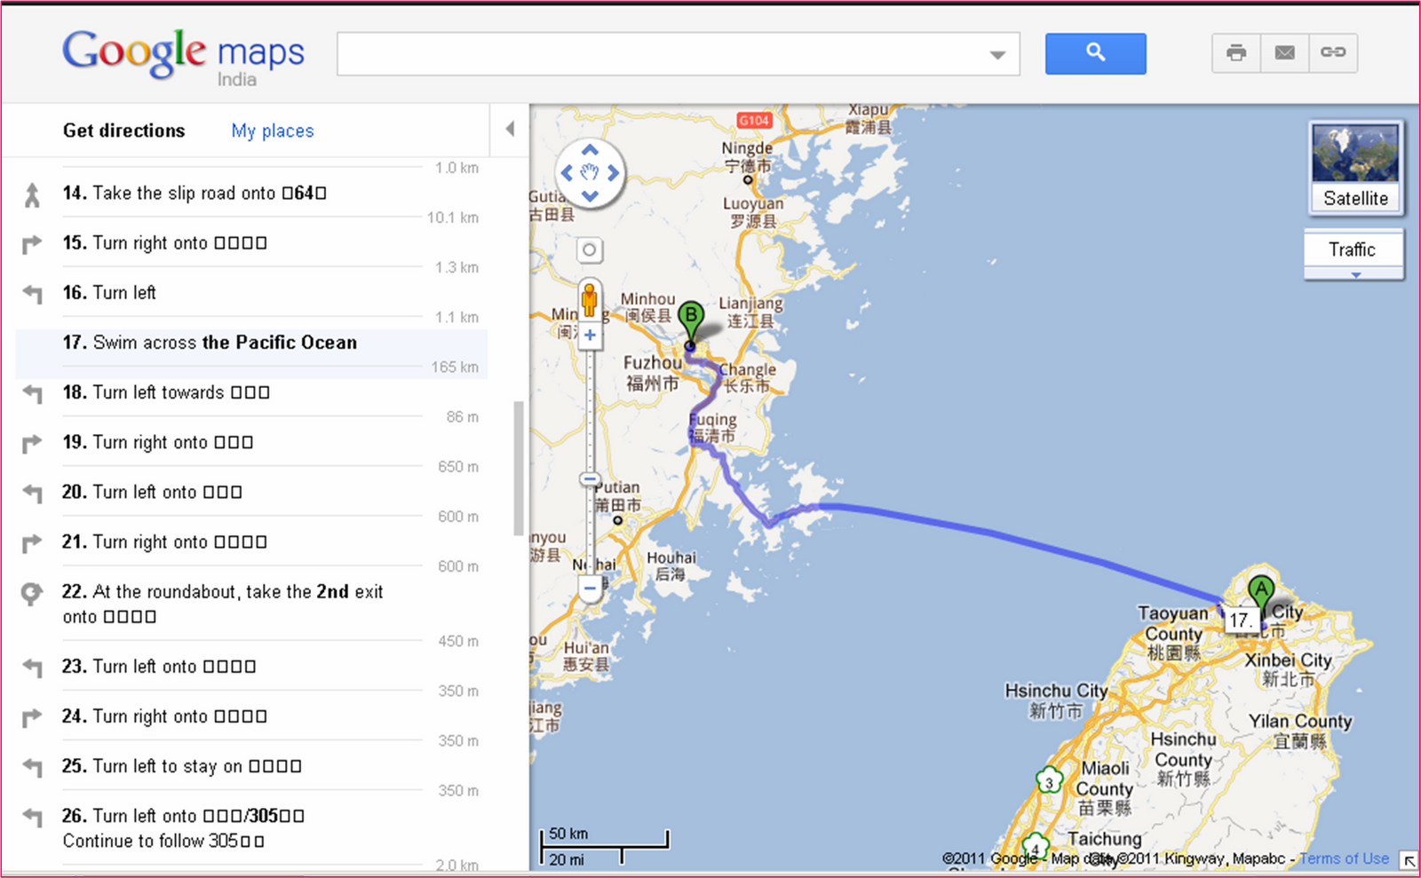Click the link chain icon
Screen dimensions: 1421x878
[1332, 52]
